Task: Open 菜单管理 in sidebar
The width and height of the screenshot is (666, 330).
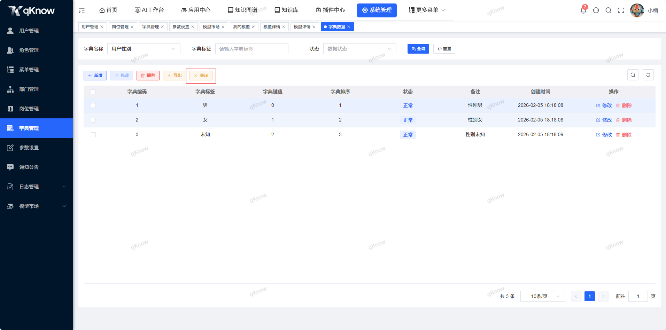Action: tap(37, 70)
